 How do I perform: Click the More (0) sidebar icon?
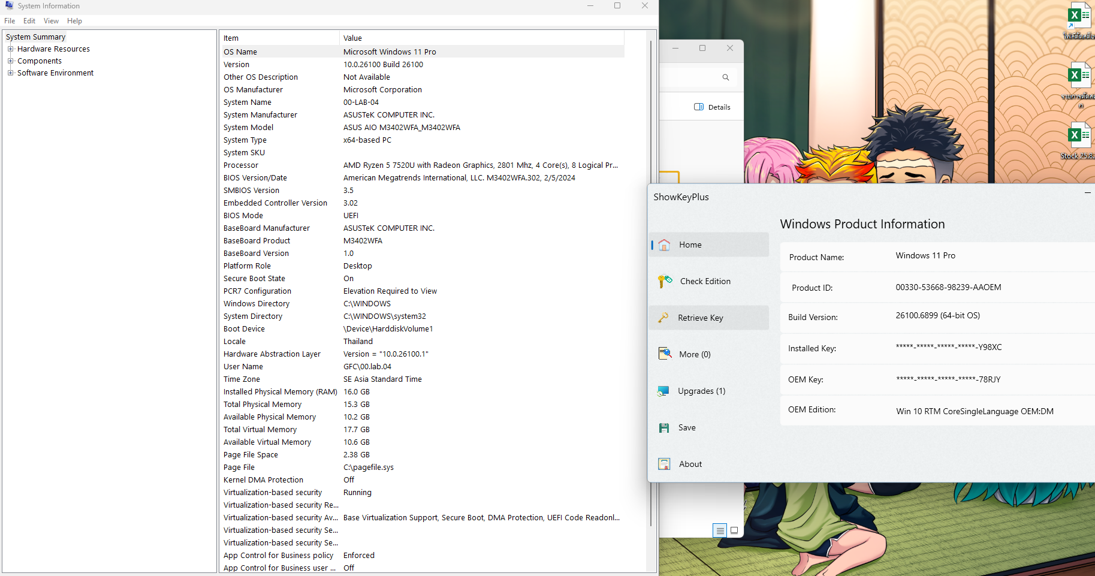[665, 354]
